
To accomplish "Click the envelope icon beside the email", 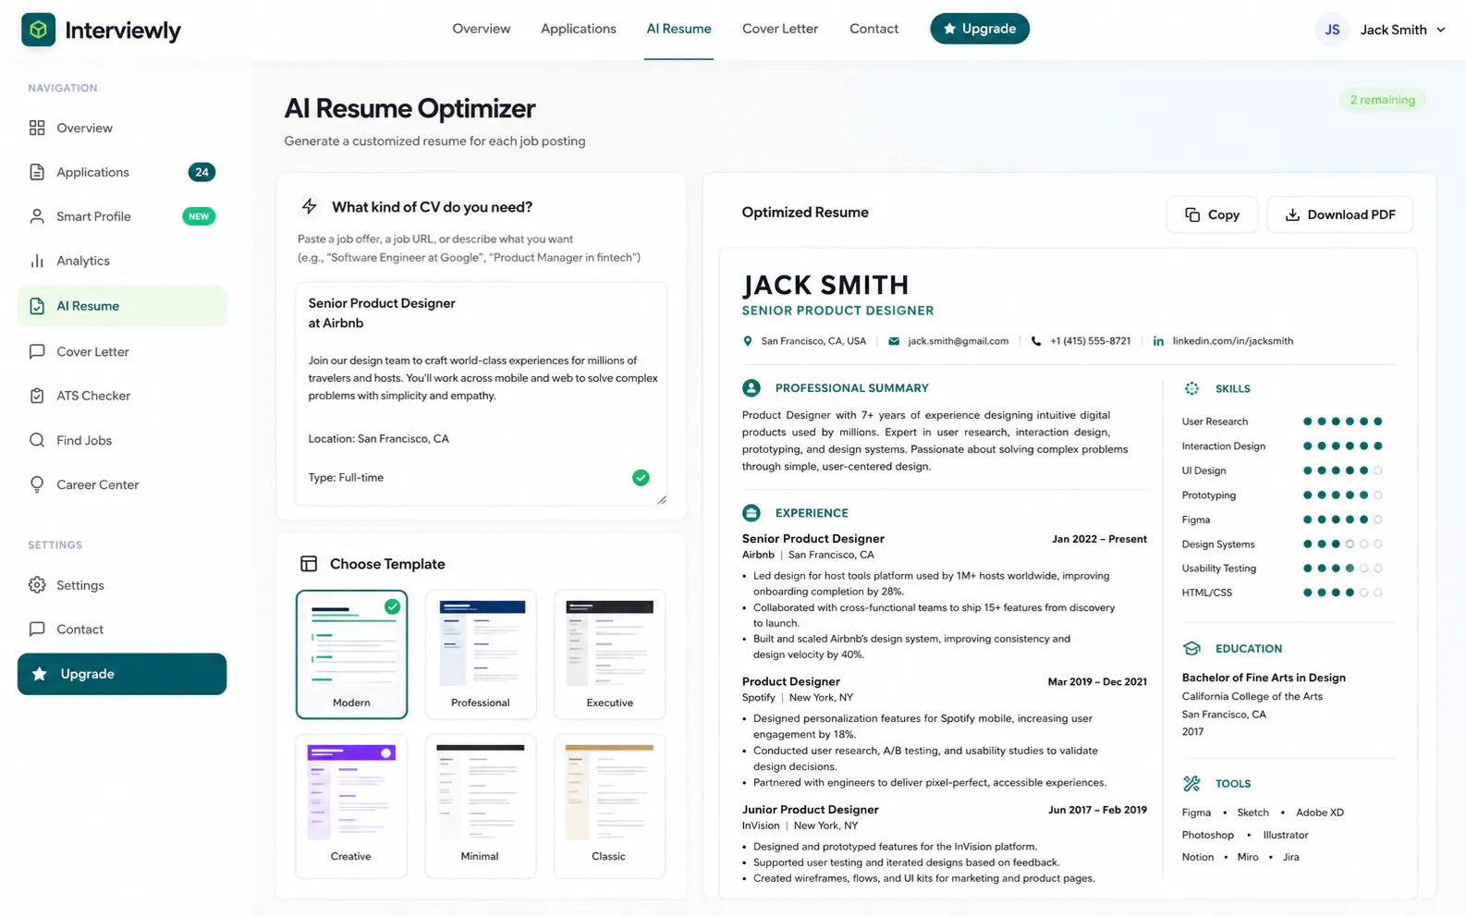I will click(894, 341).
